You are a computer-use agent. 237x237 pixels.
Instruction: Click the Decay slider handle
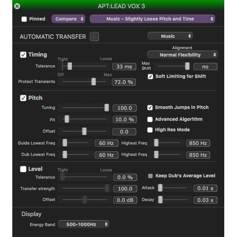click(x=160, y=200)
